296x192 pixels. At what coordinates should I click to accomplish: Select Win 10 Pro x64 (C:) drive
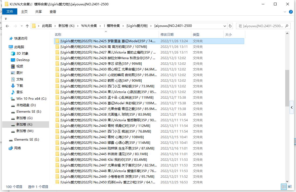point(31,98)
